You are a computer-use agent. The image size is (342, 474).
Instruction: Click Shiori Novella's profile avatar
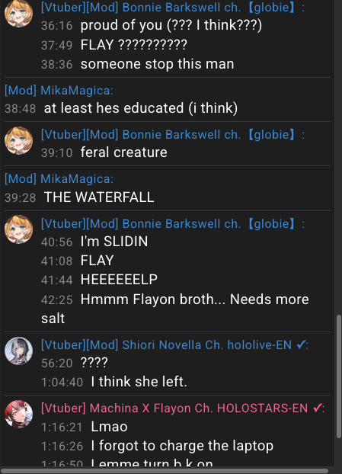click(x=18, y=351)
